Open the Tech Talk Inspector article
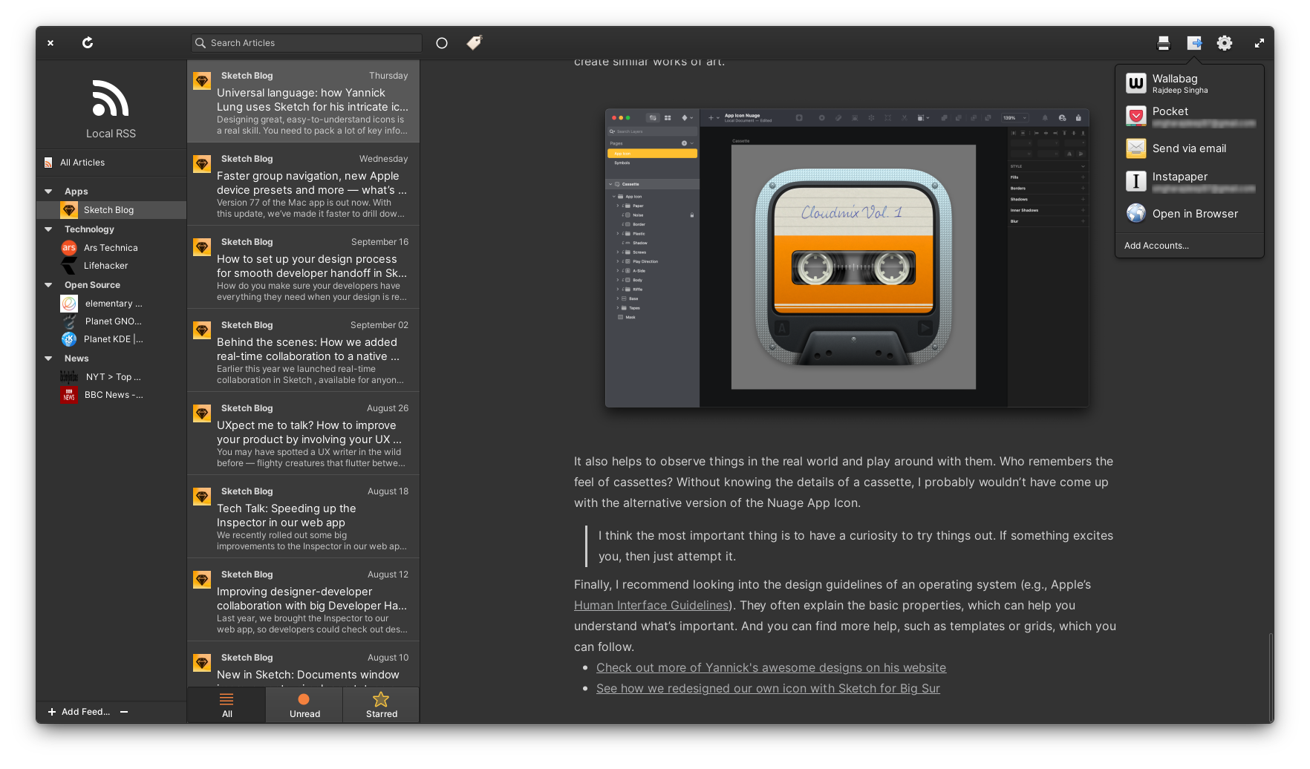The height and width of the screenshot is (769, 1310). coord(303,517)
